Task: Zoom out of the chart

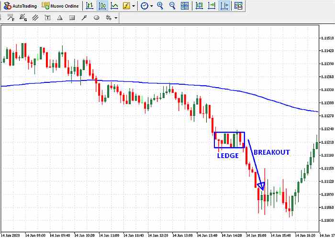Action: click(172, 6)
